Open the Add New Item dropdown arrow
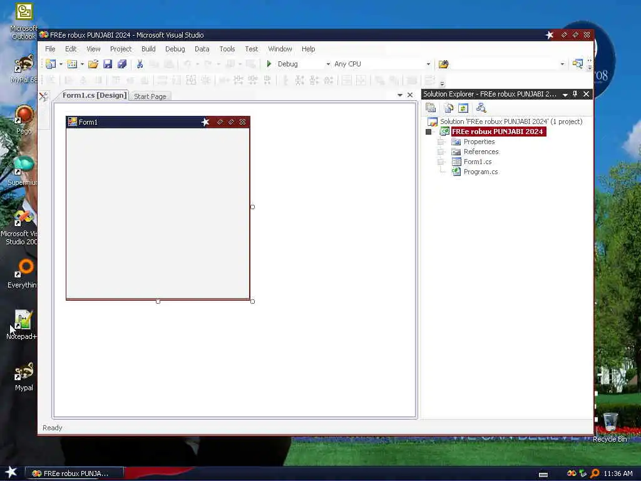Image resolution: width=641 pixels, height=481 pixels. 82,64
